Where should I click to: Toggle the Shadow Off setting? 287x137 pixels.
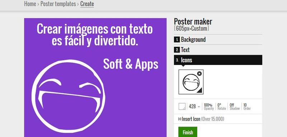pyautogui.click(x=235, y=106)
